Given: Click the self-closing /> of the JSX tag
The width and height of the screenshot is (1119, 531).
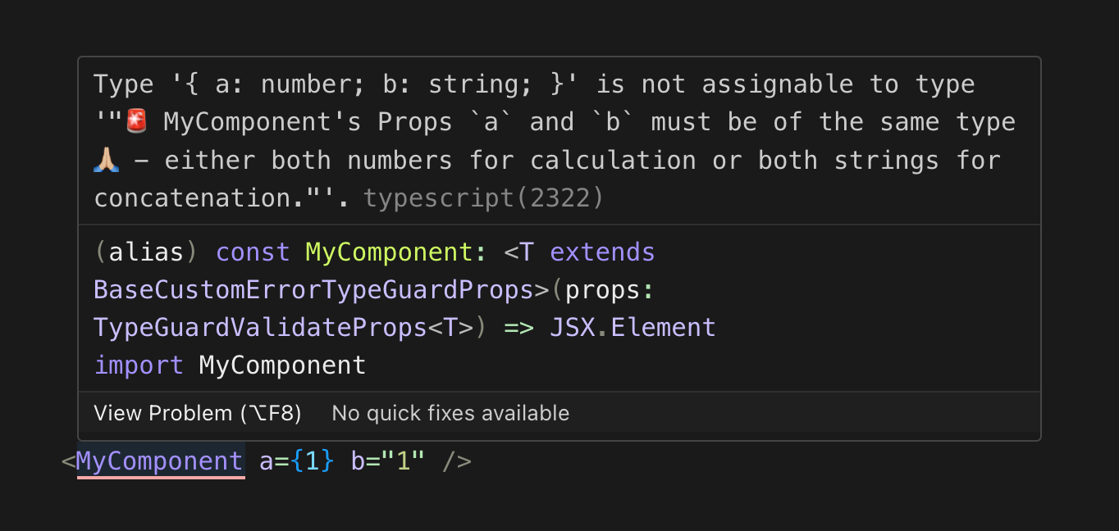Looking at the screenshot, I should [x=457, y=461].
